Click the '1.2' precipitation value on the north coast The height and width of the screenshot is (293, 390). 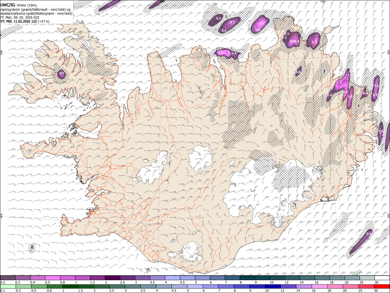[227, 53]
